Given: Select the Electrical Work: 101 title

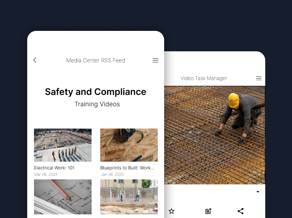Looking at the screenshot, I should point(54,168).
